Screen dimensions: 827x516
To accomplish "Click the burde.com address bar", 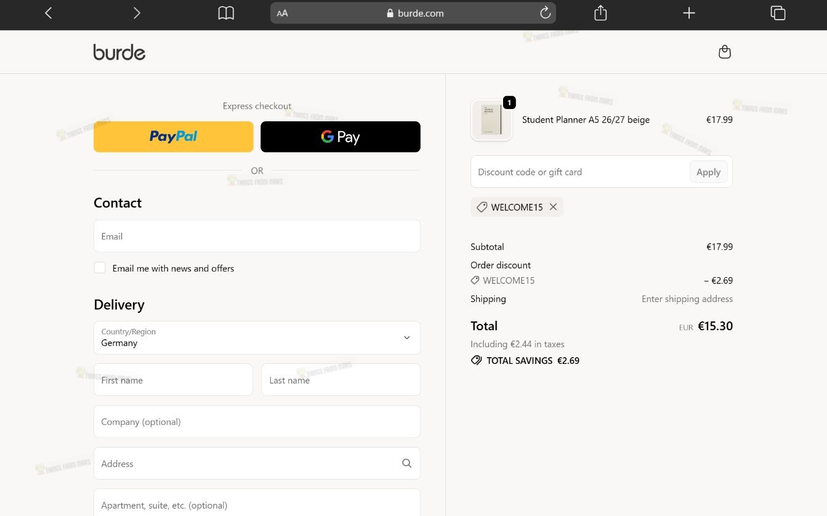I will 413,13.
